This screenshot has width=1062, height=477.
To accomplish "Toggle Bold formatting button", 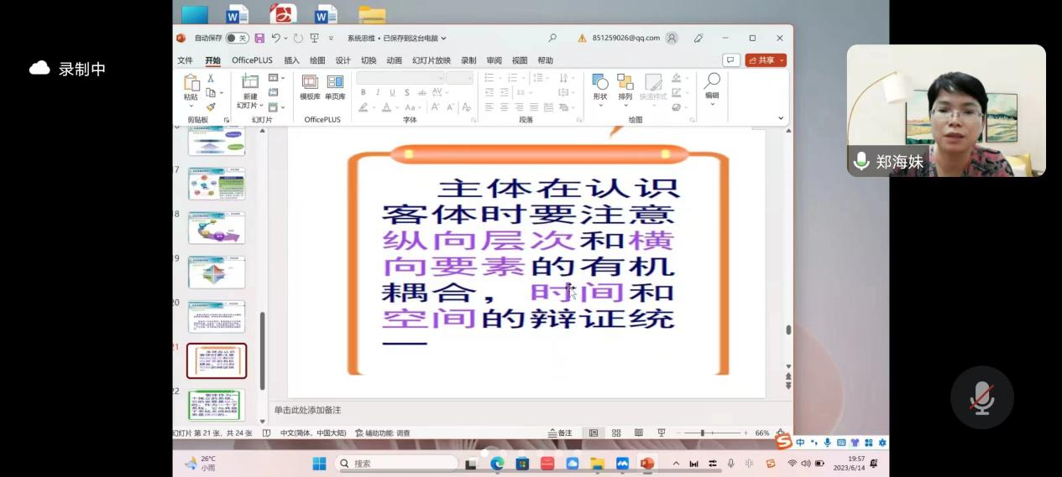I will pos(364,92).
